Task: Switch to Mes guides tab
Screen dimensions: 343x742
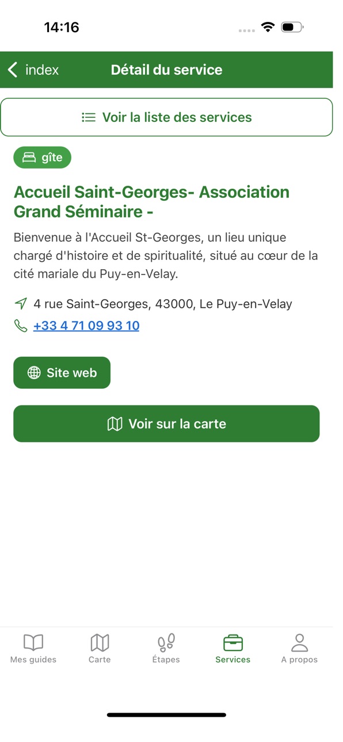Action: [33, 649]
